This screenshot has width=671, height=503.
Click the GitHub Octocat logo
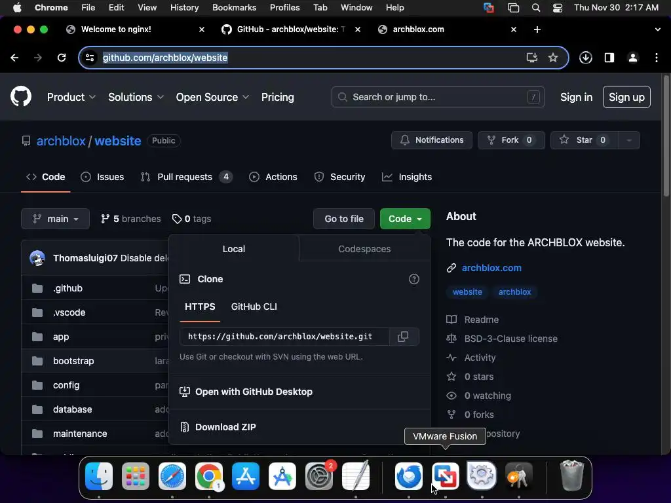click(x=21, y=97)
